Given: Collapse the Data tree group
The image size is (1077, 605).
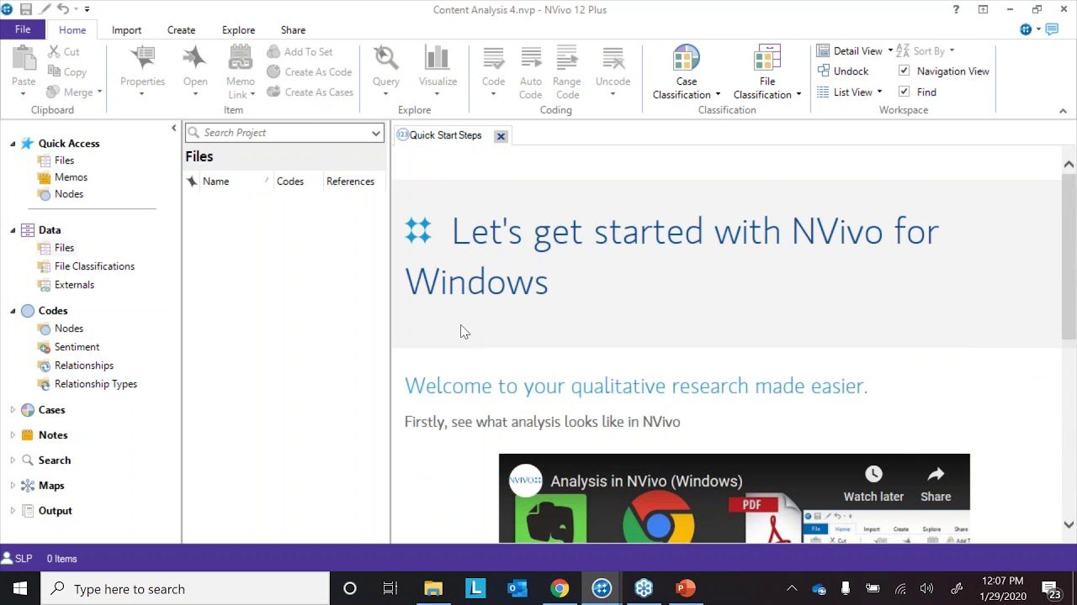Looking at the screenshot, I should [13, 230].
